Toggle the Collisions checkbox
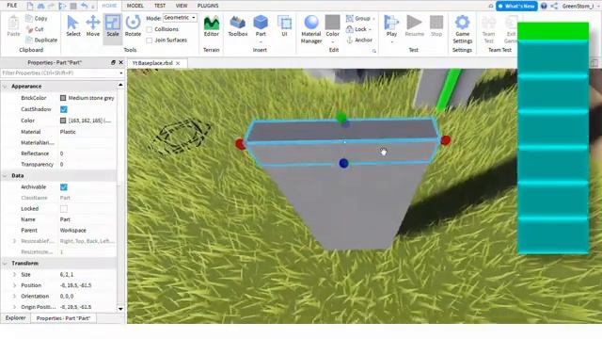 (149, 29)
